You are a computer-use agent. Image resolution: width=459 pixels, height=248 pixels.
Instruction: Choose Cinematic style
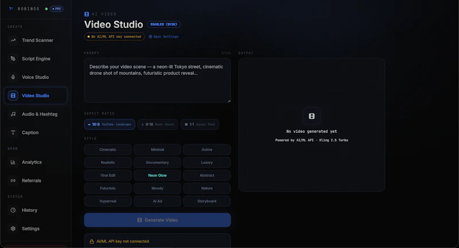108,149
